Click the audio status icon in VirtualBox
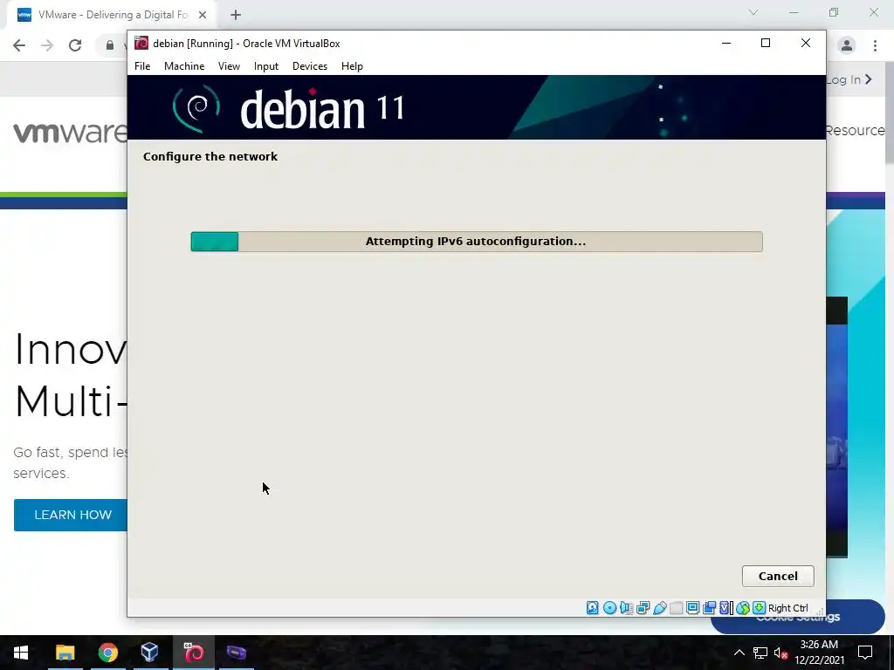Screen dimensions: 894x670 click(626, 608)
